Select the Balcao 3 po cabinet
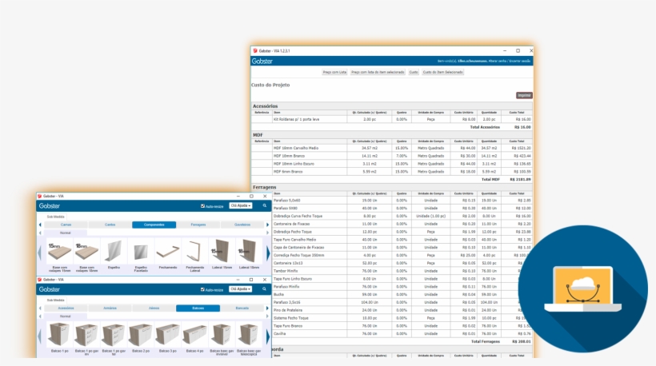 pos(167,336)
